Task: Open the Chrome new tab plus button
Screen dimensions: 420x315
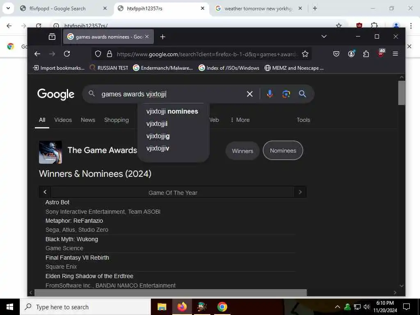Action: 315,8
